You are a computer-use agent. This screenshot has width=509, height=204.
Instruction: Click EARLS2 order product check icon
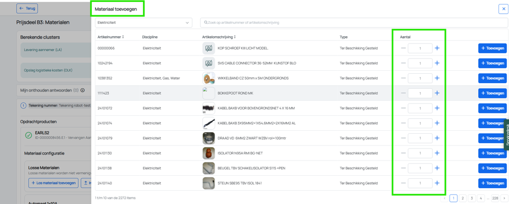(28, 136)
